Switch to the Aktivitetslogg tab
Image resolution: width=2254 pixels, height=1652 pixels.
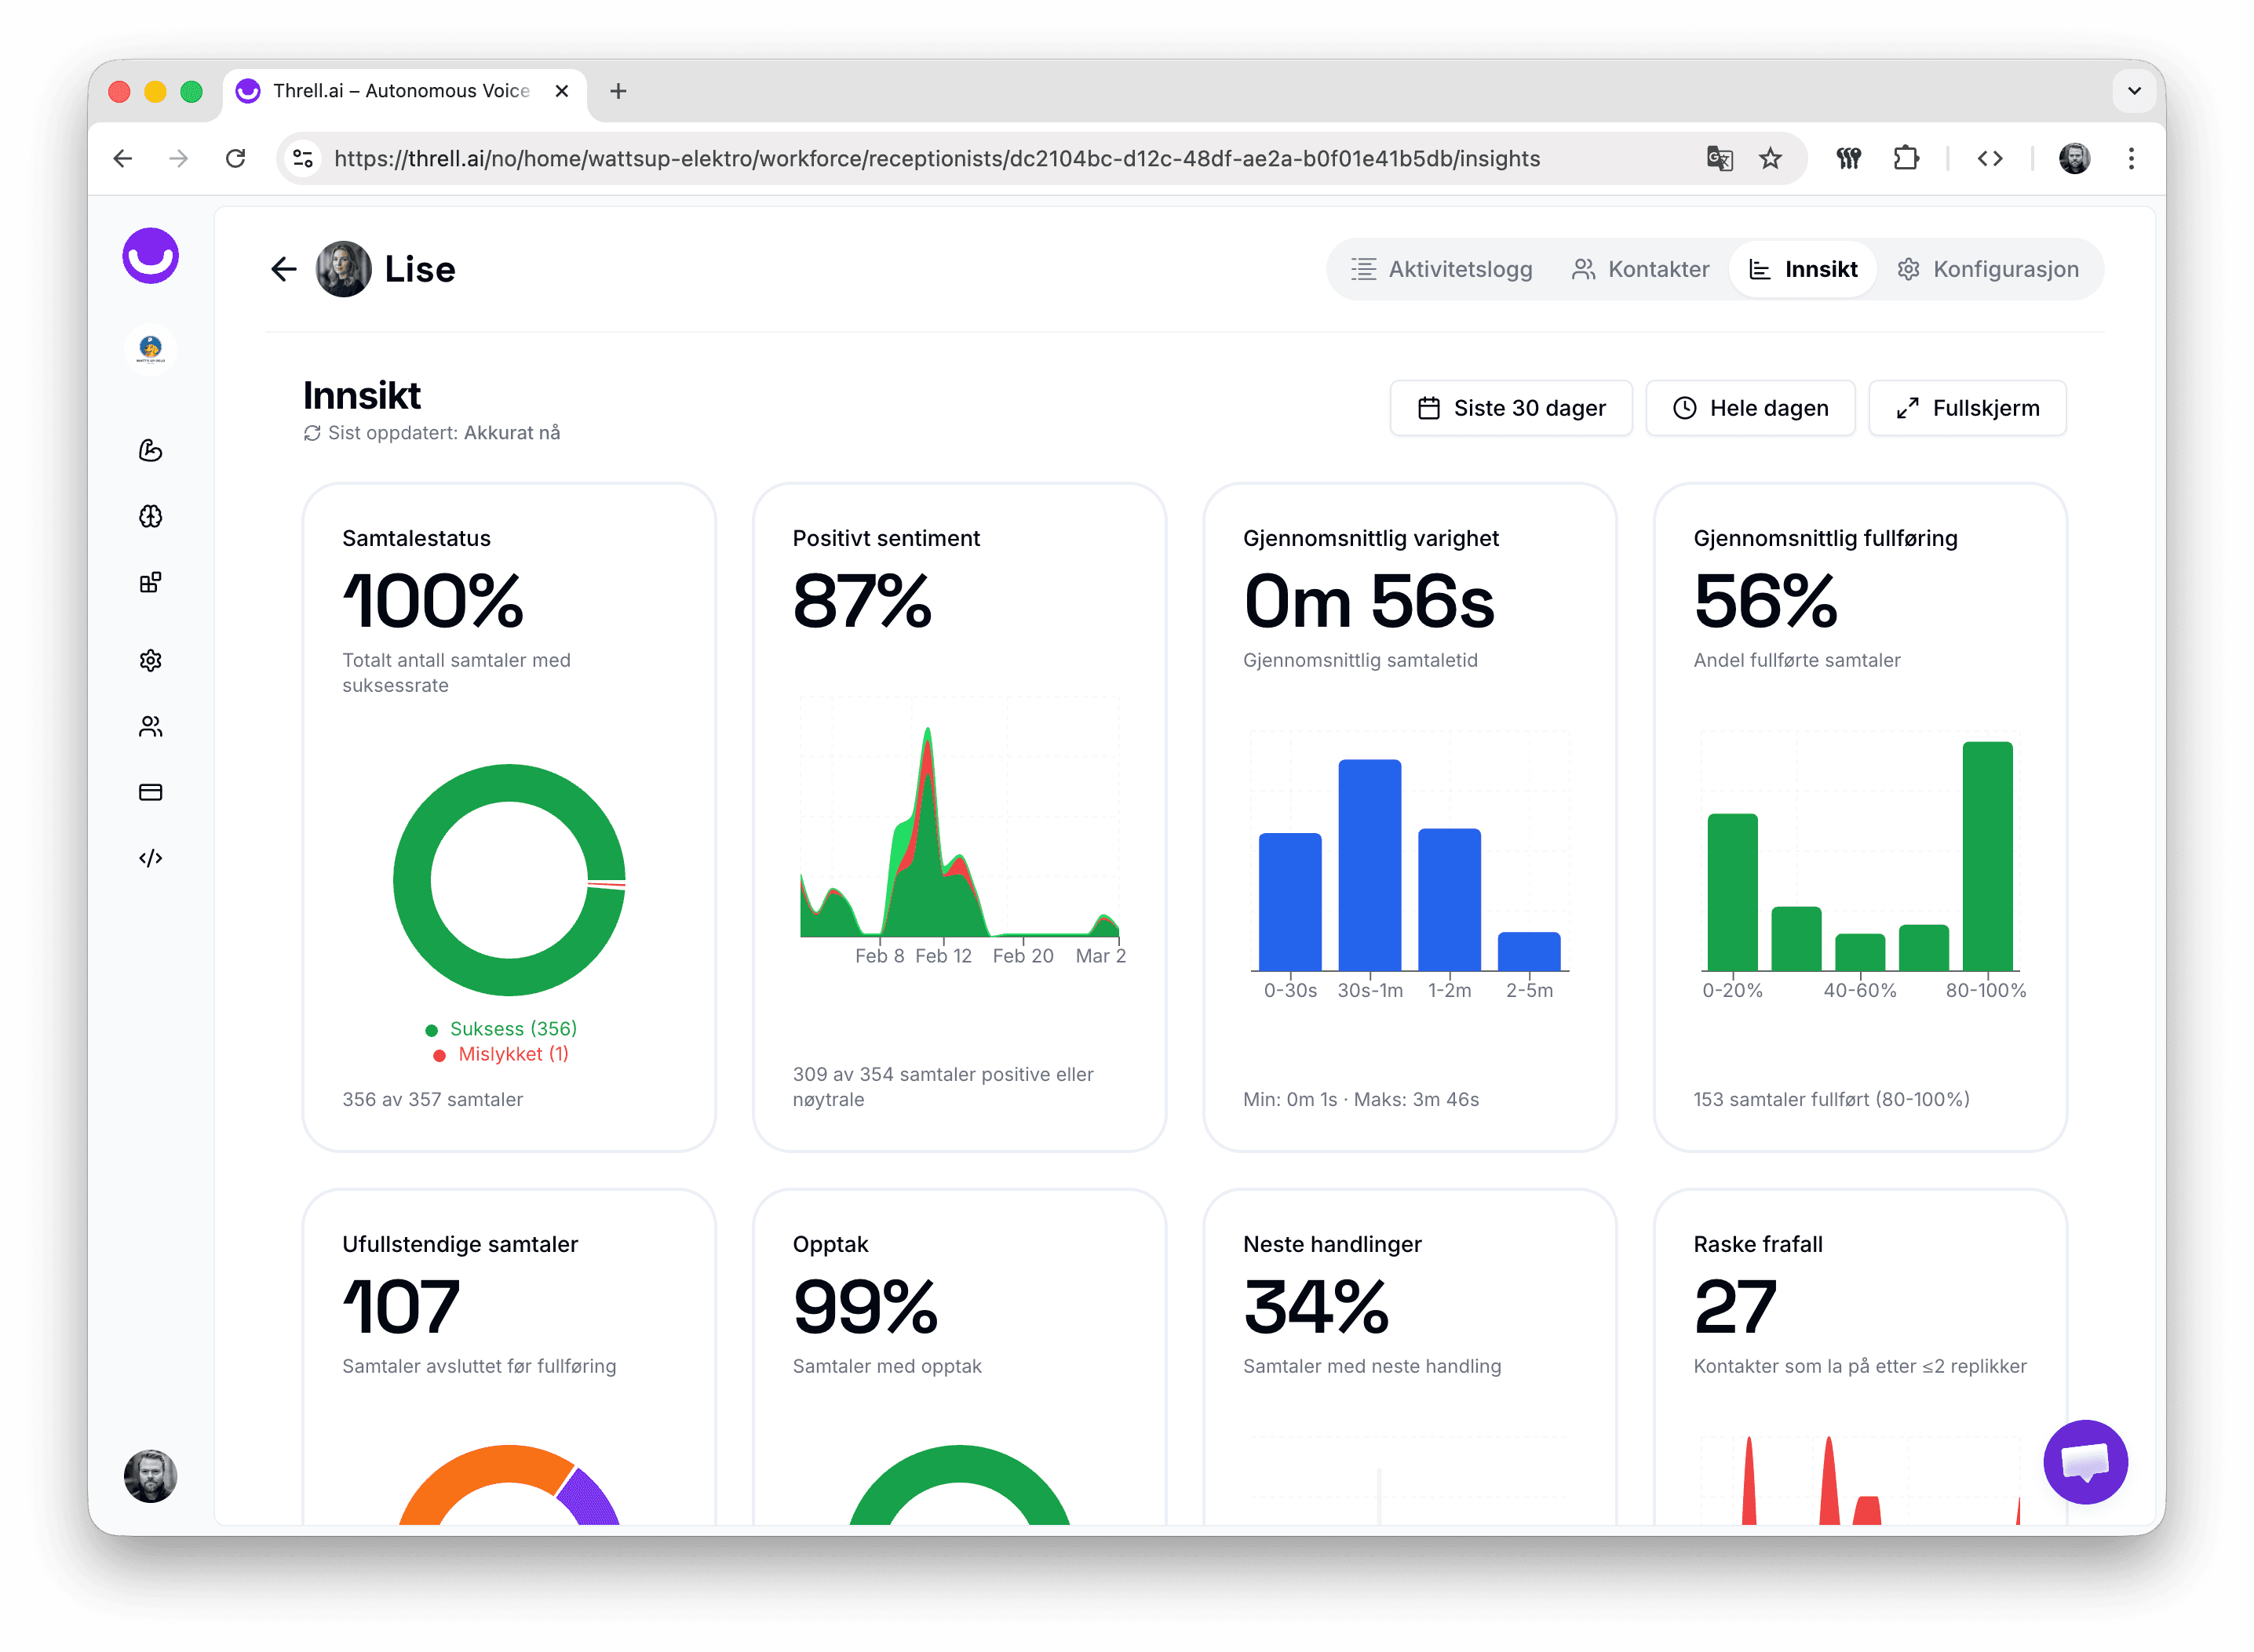coord(1442,269)
